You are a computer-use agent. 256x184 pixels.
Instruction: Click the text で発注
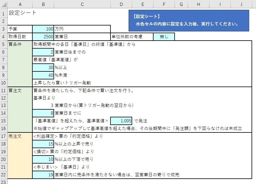point(141,121)
